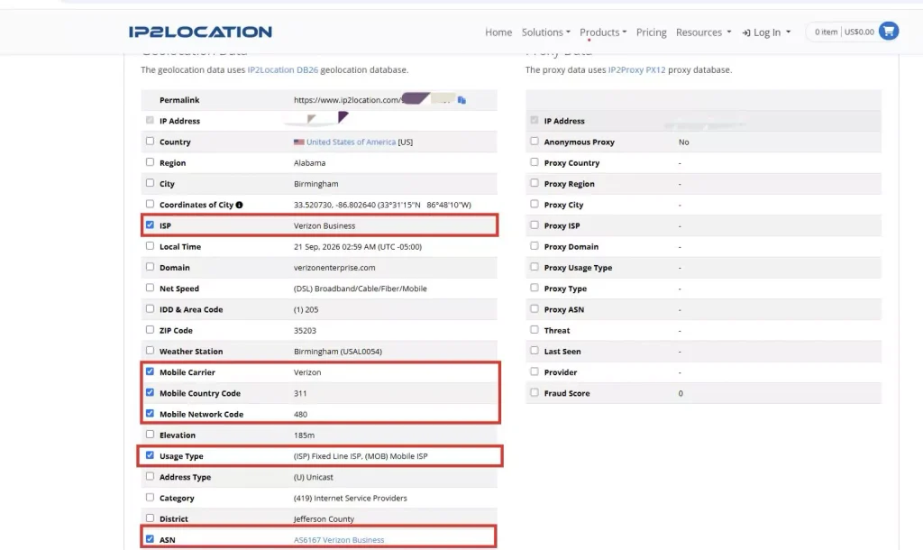Check the Fraud Score checkbox
Screen dimensions: 923x550
coord(535,392)
